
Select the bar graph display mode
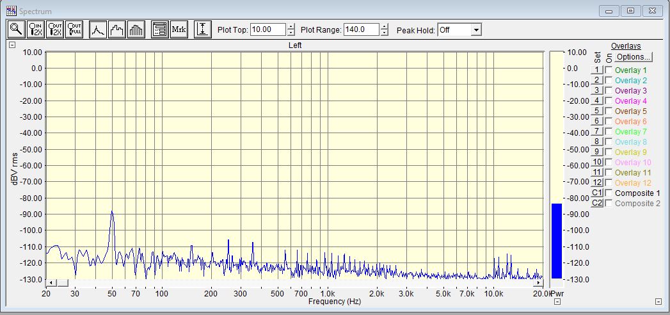(136, 29)
